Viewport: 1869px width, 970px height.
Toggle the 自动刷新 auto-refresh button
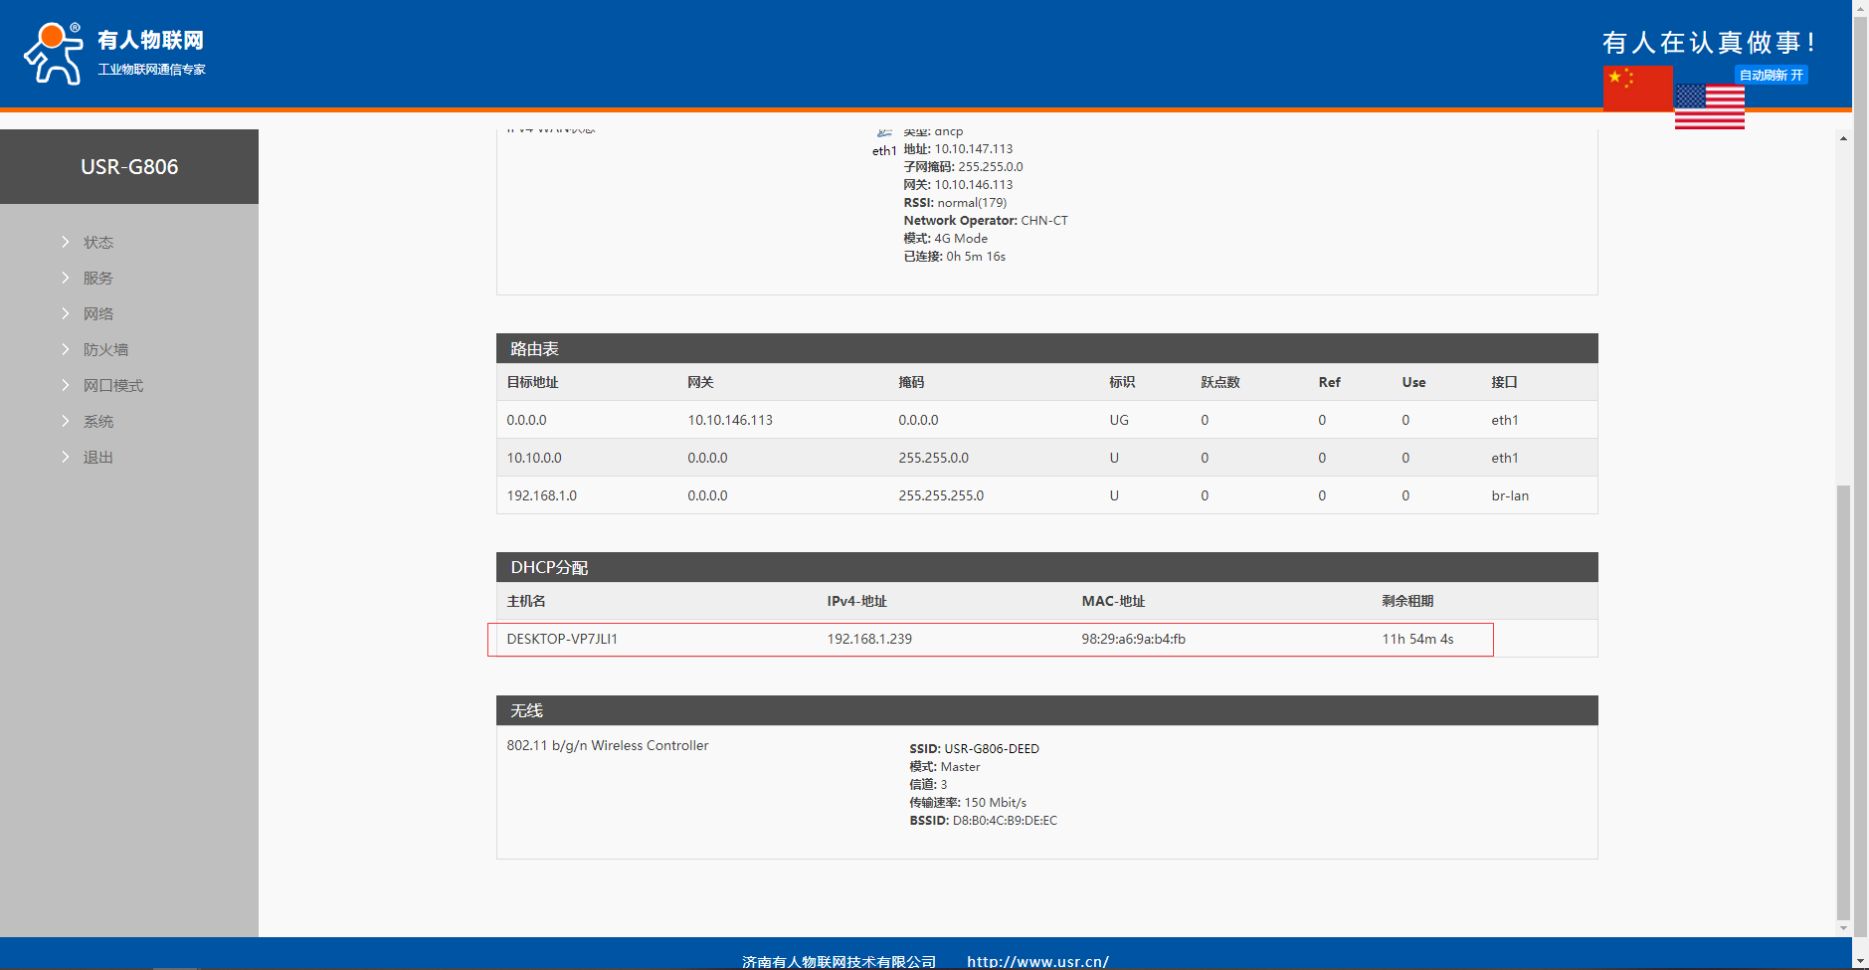[1771, 75]
